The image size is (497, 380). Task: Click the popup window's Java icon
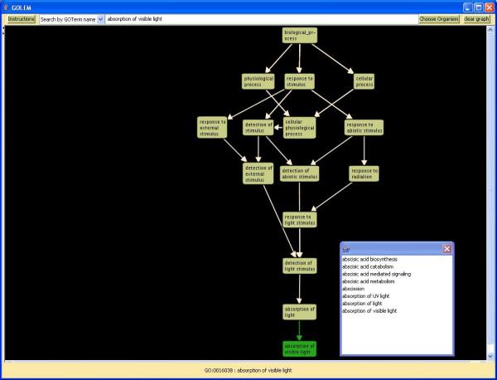347,248
